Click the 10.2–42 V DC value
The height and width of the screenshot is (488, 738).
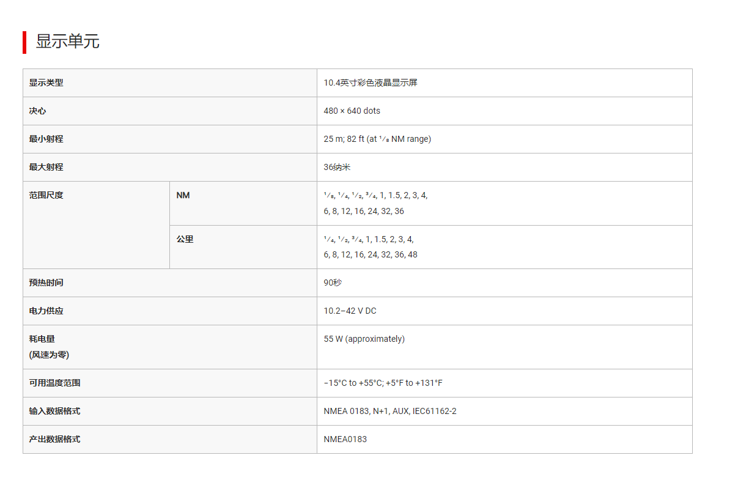[x=350, y=311]
